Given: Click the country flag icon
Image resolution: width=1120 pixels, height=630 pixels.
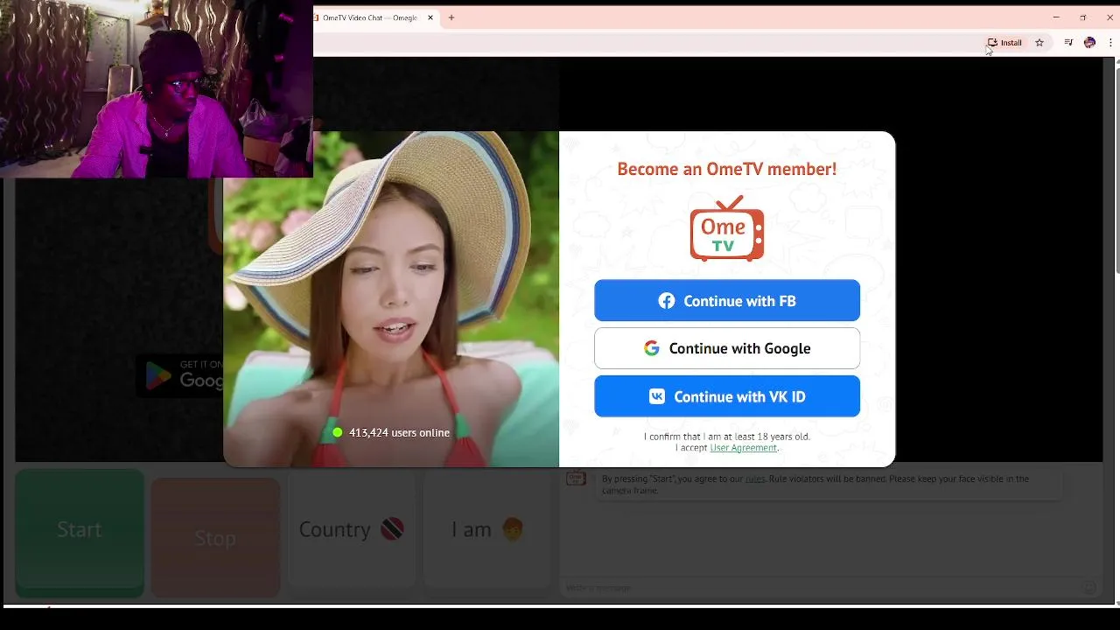Looking at the screenshot, I should pos(392,529).
